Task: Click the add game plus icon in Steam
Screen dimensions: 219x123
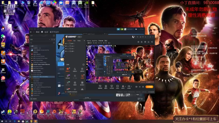Action: tap(31, 99)
